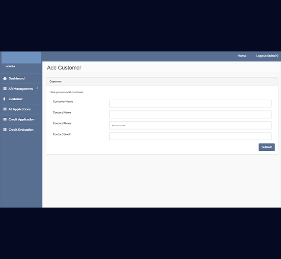Click into the Contact Name field
The image size is (281, 259).
[190, 114]
